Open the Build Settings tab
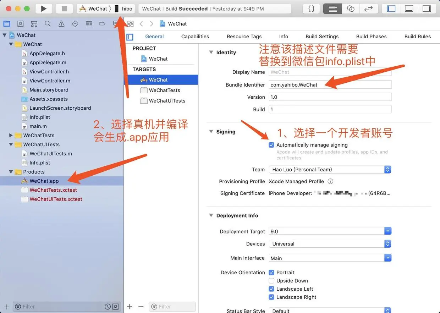Viewport: 440px width, 313px height. (x=322, y=37)
